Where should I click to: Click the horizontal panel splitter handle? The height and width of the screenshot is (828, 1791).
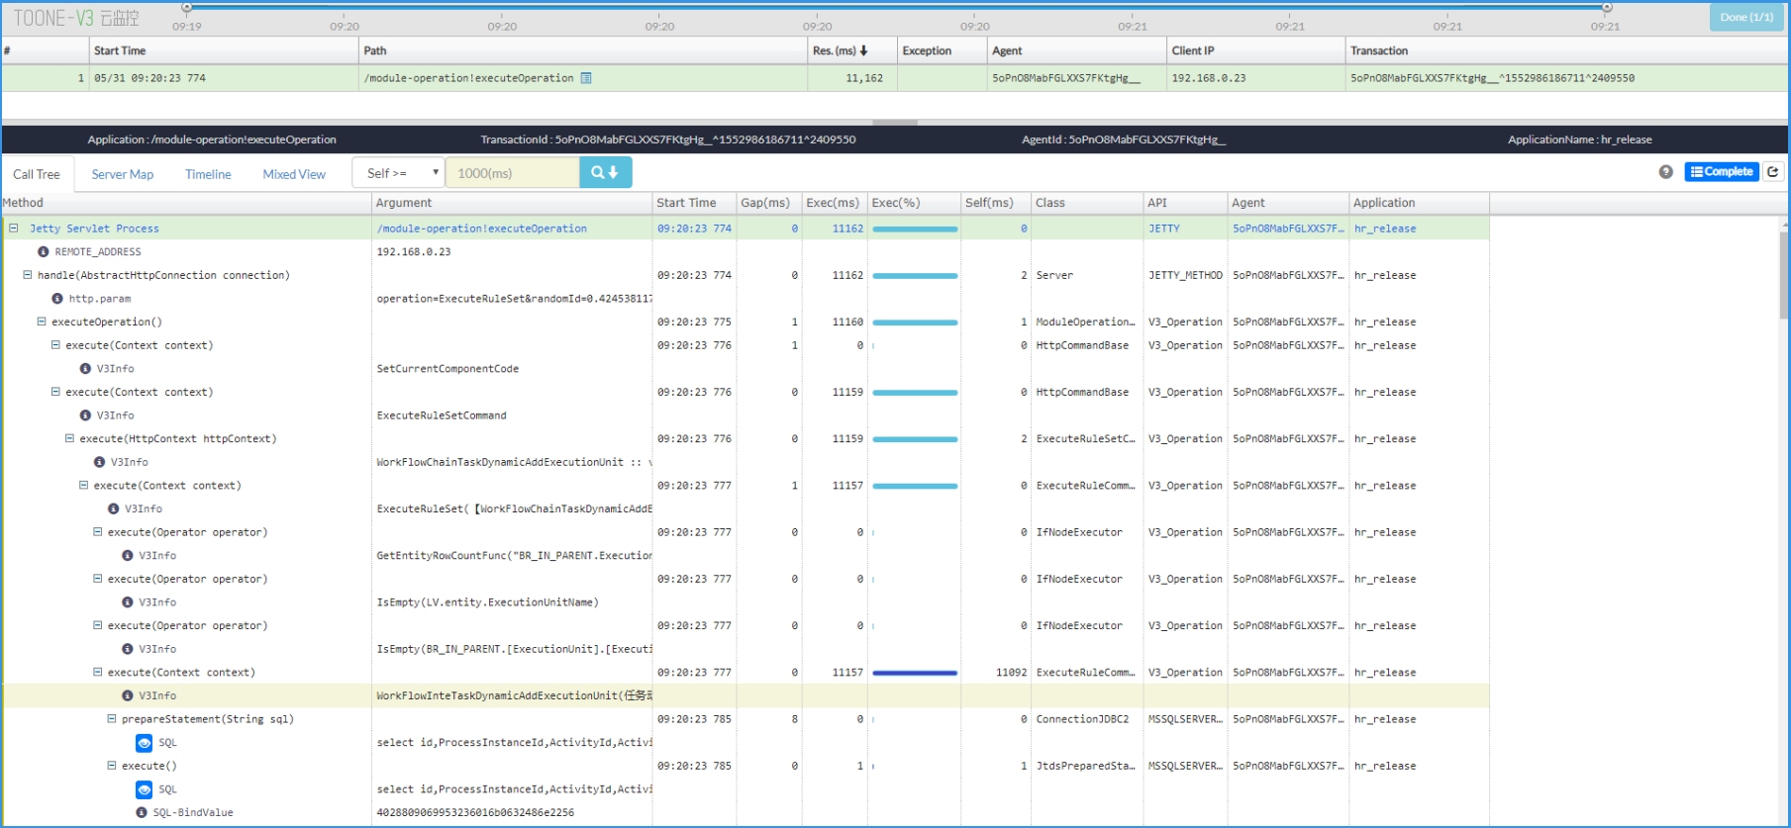895,123
